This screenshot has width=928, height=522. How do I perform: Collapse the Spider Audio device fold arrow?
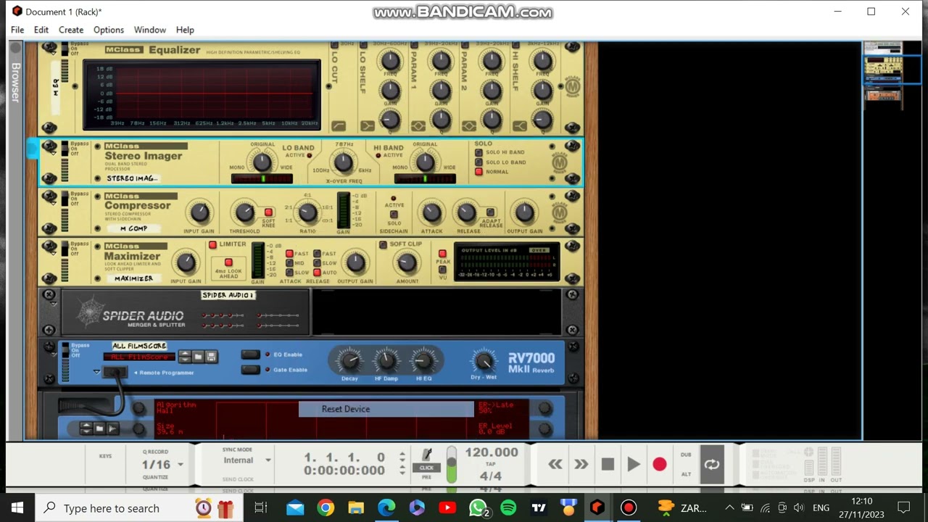point(53,305)
